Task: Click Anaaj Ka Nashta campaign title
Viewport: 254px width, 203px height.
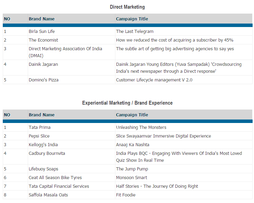Action: [133, 145]
